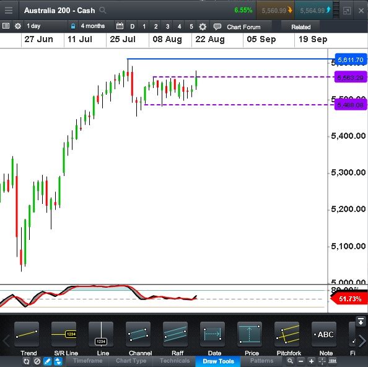The image size is (368, 367).
Task: Click the refresh chart icon
Action: (26, 361)
